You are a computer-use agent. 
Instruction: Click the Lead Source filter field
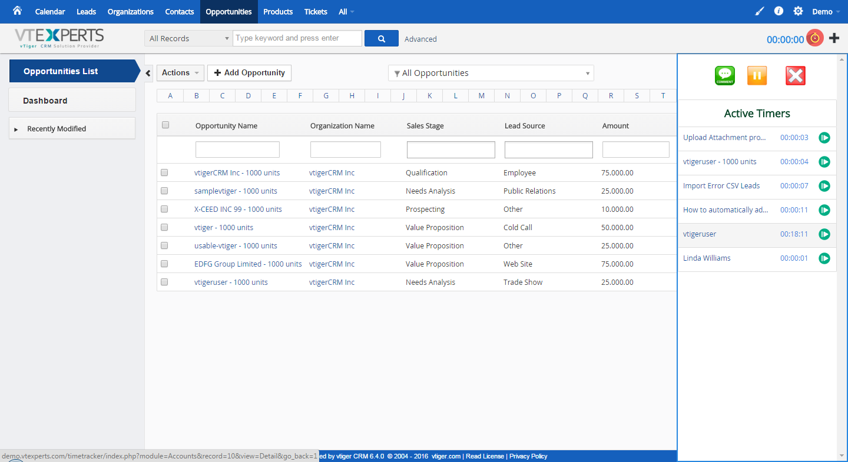pos(549,149)
